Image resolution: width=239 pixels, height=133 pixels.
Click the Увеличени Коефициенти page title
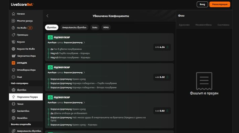point(111,16)
